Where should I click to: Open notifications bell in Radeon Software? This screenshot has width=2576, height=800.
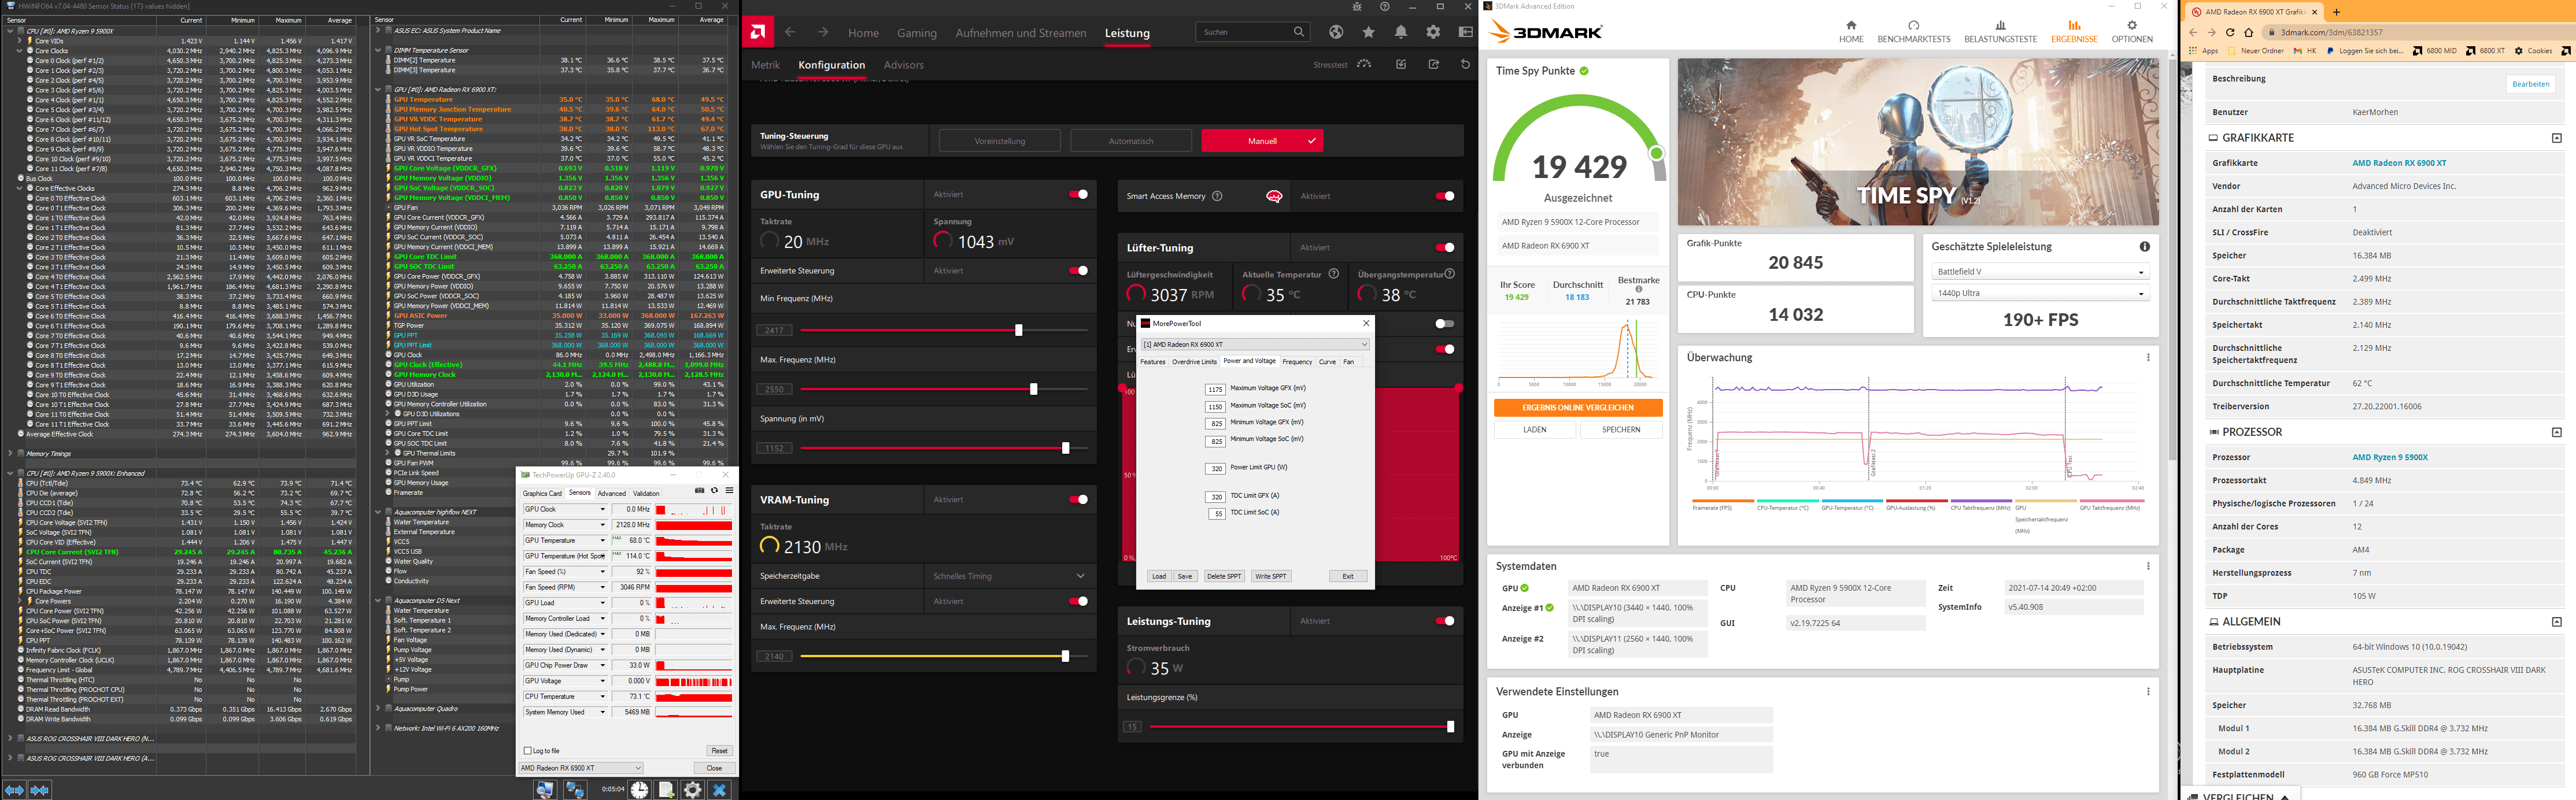(x=1401, y=32)
